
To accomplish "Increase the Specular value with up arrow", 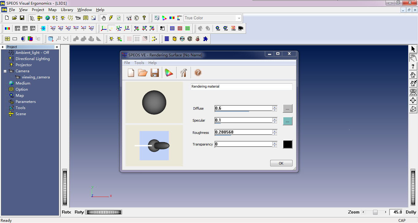I will pyautogui.click(x=275, y=119).
